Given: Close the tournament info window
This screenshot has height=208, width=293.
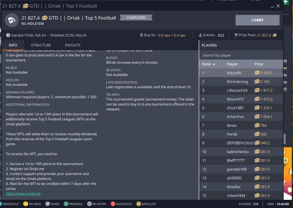Looking at the screenshot, I should click(x=278, y=6).
